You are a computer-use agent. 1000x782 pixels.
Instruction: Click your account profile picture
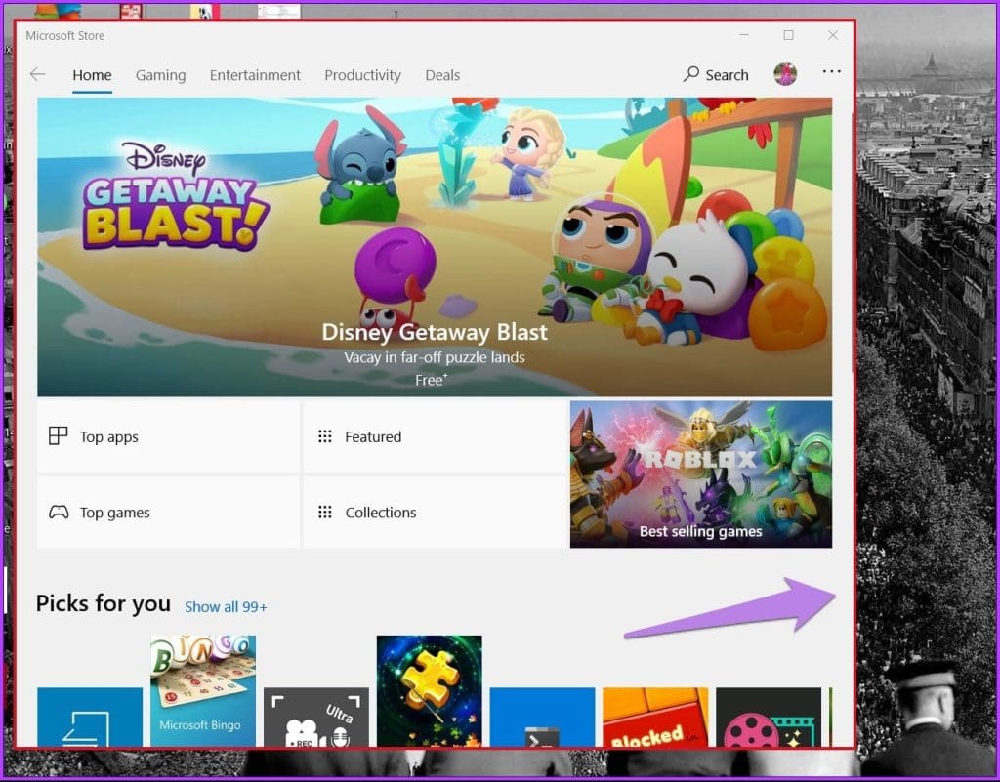click(x=784, y=73)
